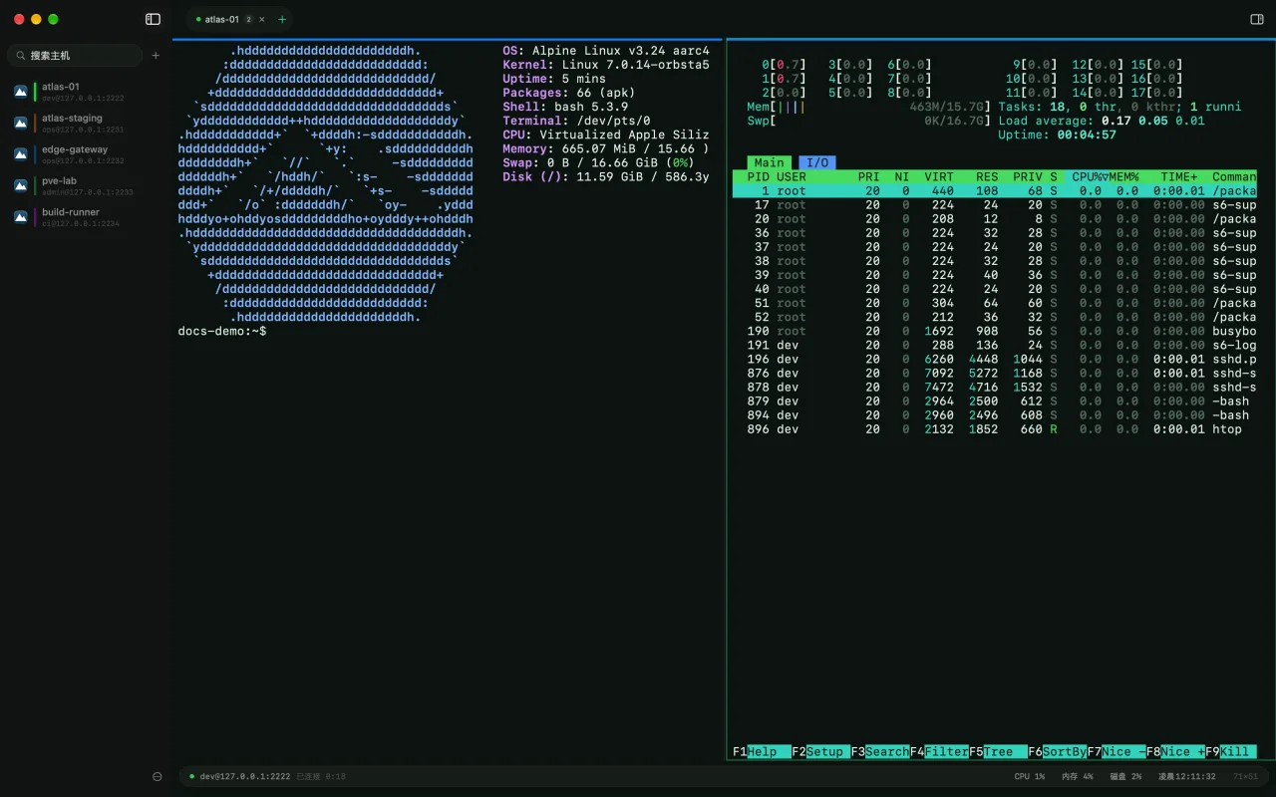The width and height of the screenshot is (1276, 797).
Task: Select the I/O tab in htop
Action: [x=816, y=162]
